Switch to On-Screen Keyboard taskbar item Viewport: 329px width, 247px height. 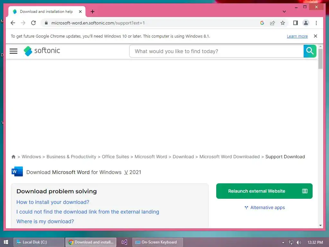tap(157, 242)
